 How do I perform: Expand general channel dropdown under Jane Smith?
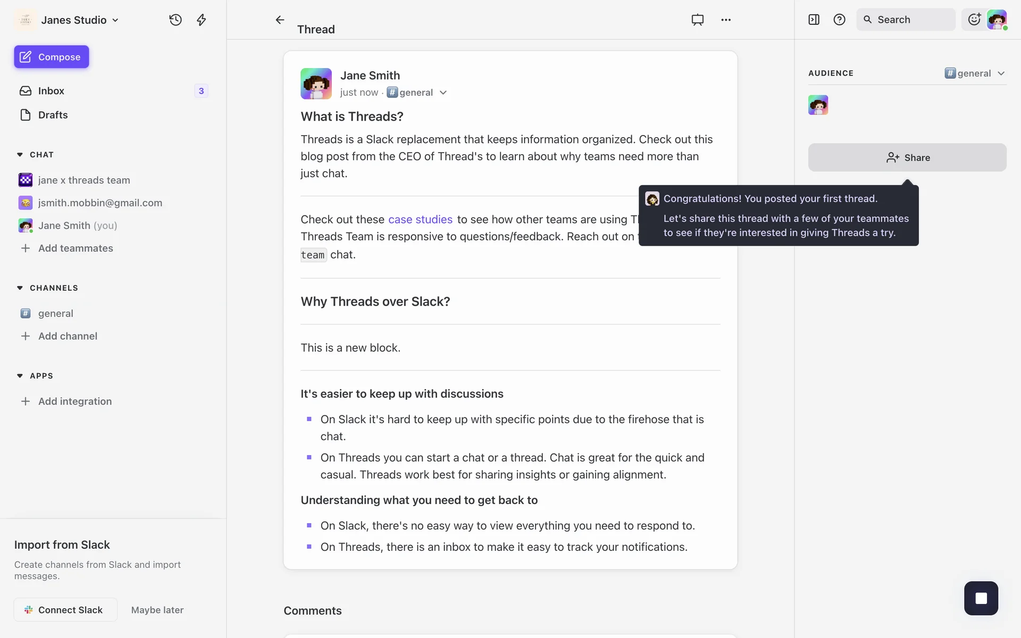click(x=443, y=93)
